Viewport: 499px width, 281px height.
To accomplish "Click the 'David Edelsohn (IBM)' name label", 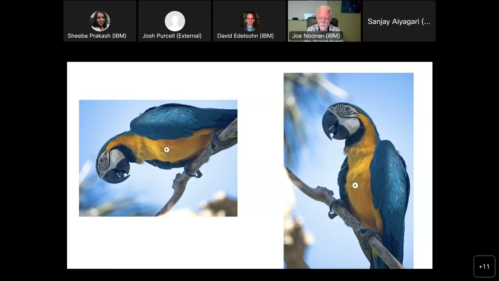I will tap(245, 36).
